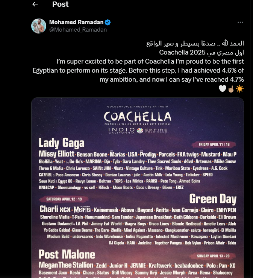Screen dimensions: 253x278
Task: Click the blue verified badge
Action: pyautogui.click(x=108, y=22)
